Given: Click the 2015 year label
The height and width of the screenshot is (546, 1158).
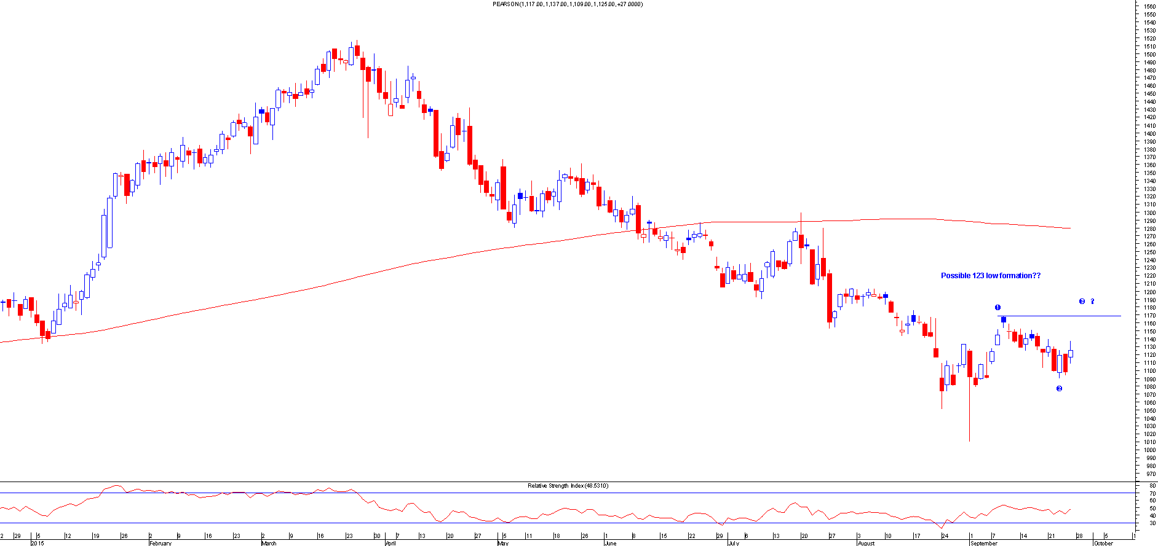Looking at the screenshot, I should (x=38, y=543).
